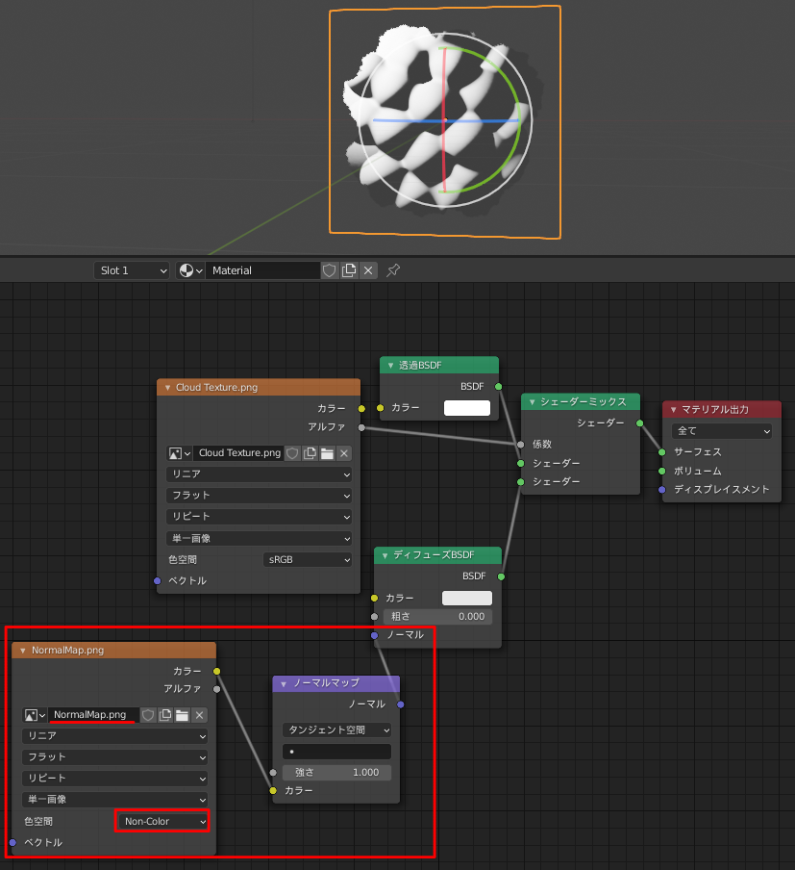Click ディスプレイスメント input socket
The height and width of the screenshot is (870, 795).
pyautogui.click(x=662, y=489)
